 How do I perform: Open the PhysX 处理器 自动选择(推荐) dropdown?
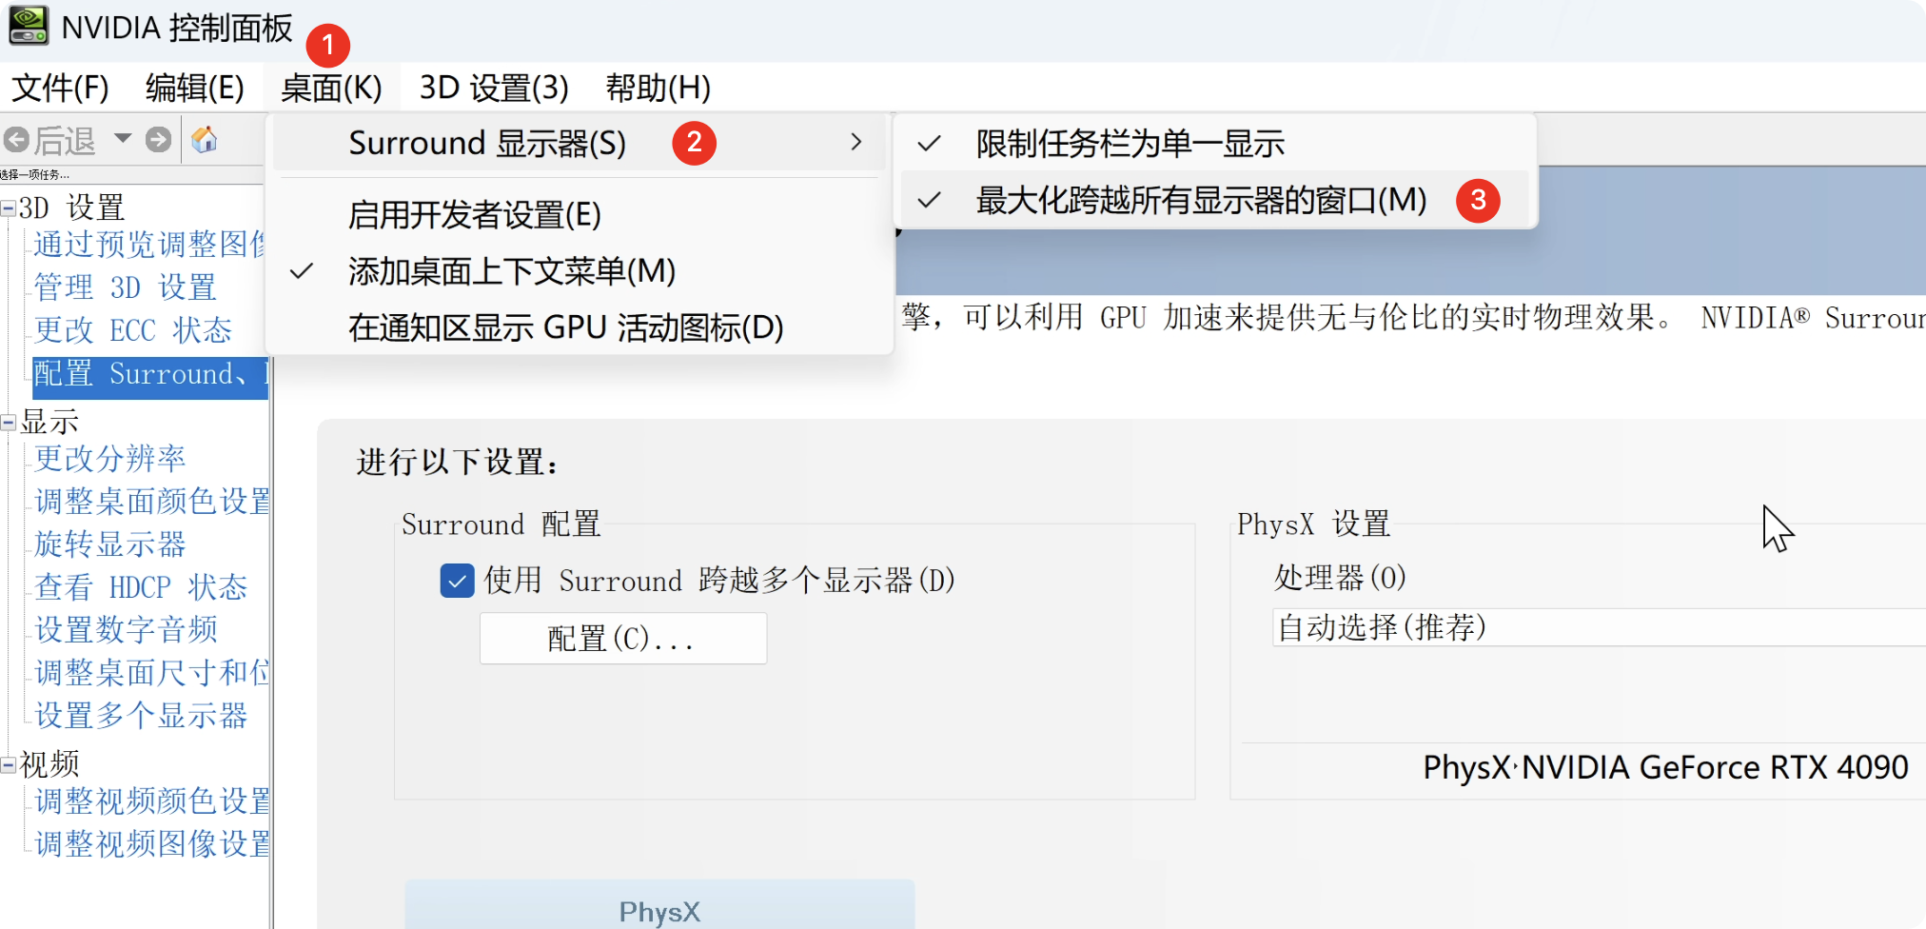(x=1599, y=627)
